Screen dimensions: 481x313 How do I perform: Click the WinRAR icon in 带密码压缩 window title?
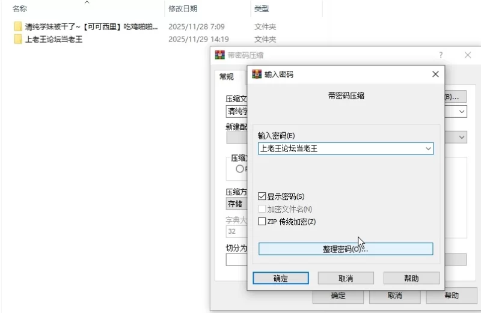pos(219,55)
